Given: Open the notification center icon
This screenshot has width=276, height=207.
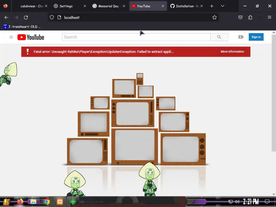Looking at the screenshot, I should (x=267, y=202).
